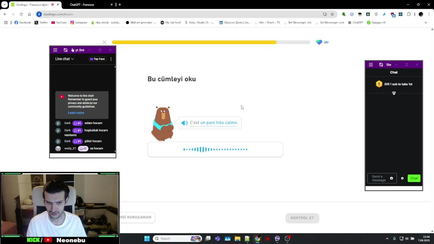Open the hamburger menu in the YouTube chat window

[x=55, y=50]
